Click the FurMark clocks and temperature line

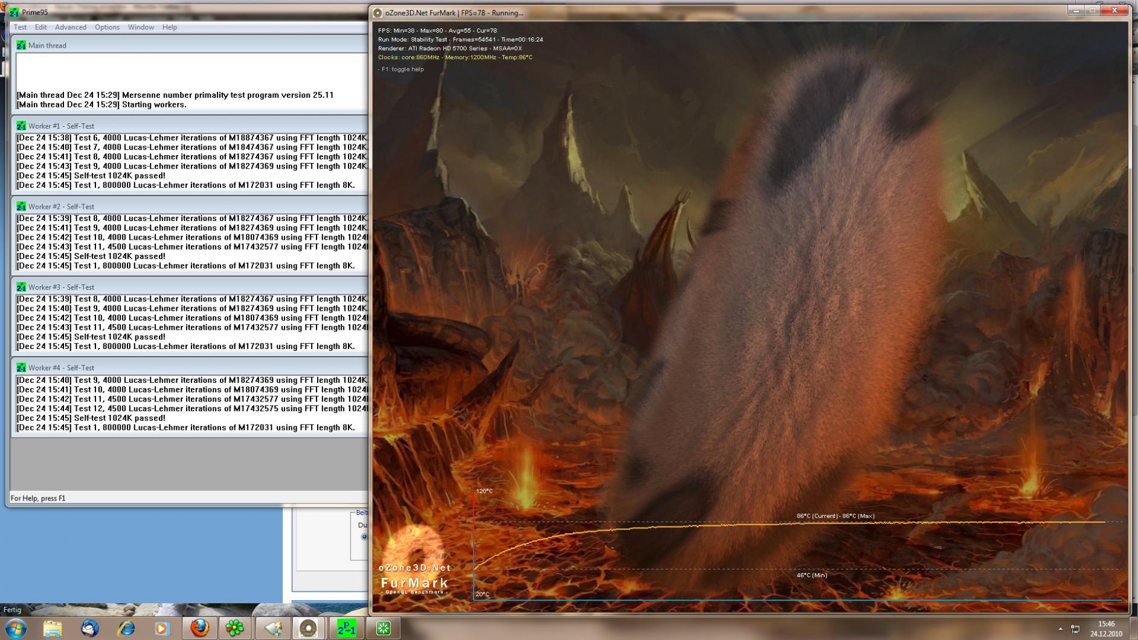pos(455,57)
